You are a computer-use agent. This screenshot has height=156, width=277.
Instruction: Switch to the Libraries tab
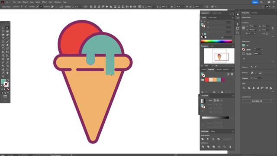[254, 13]
